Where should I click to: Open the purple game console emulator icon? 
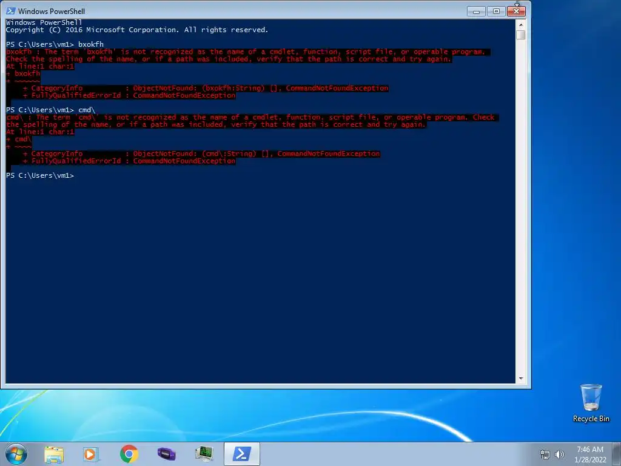point(166,454)
